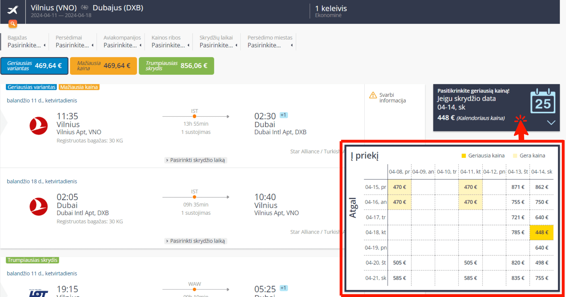Collapse the calendar price panel chevron
Image resolution: width=566 pixels, height=297 pixels.
coord(551,122)
